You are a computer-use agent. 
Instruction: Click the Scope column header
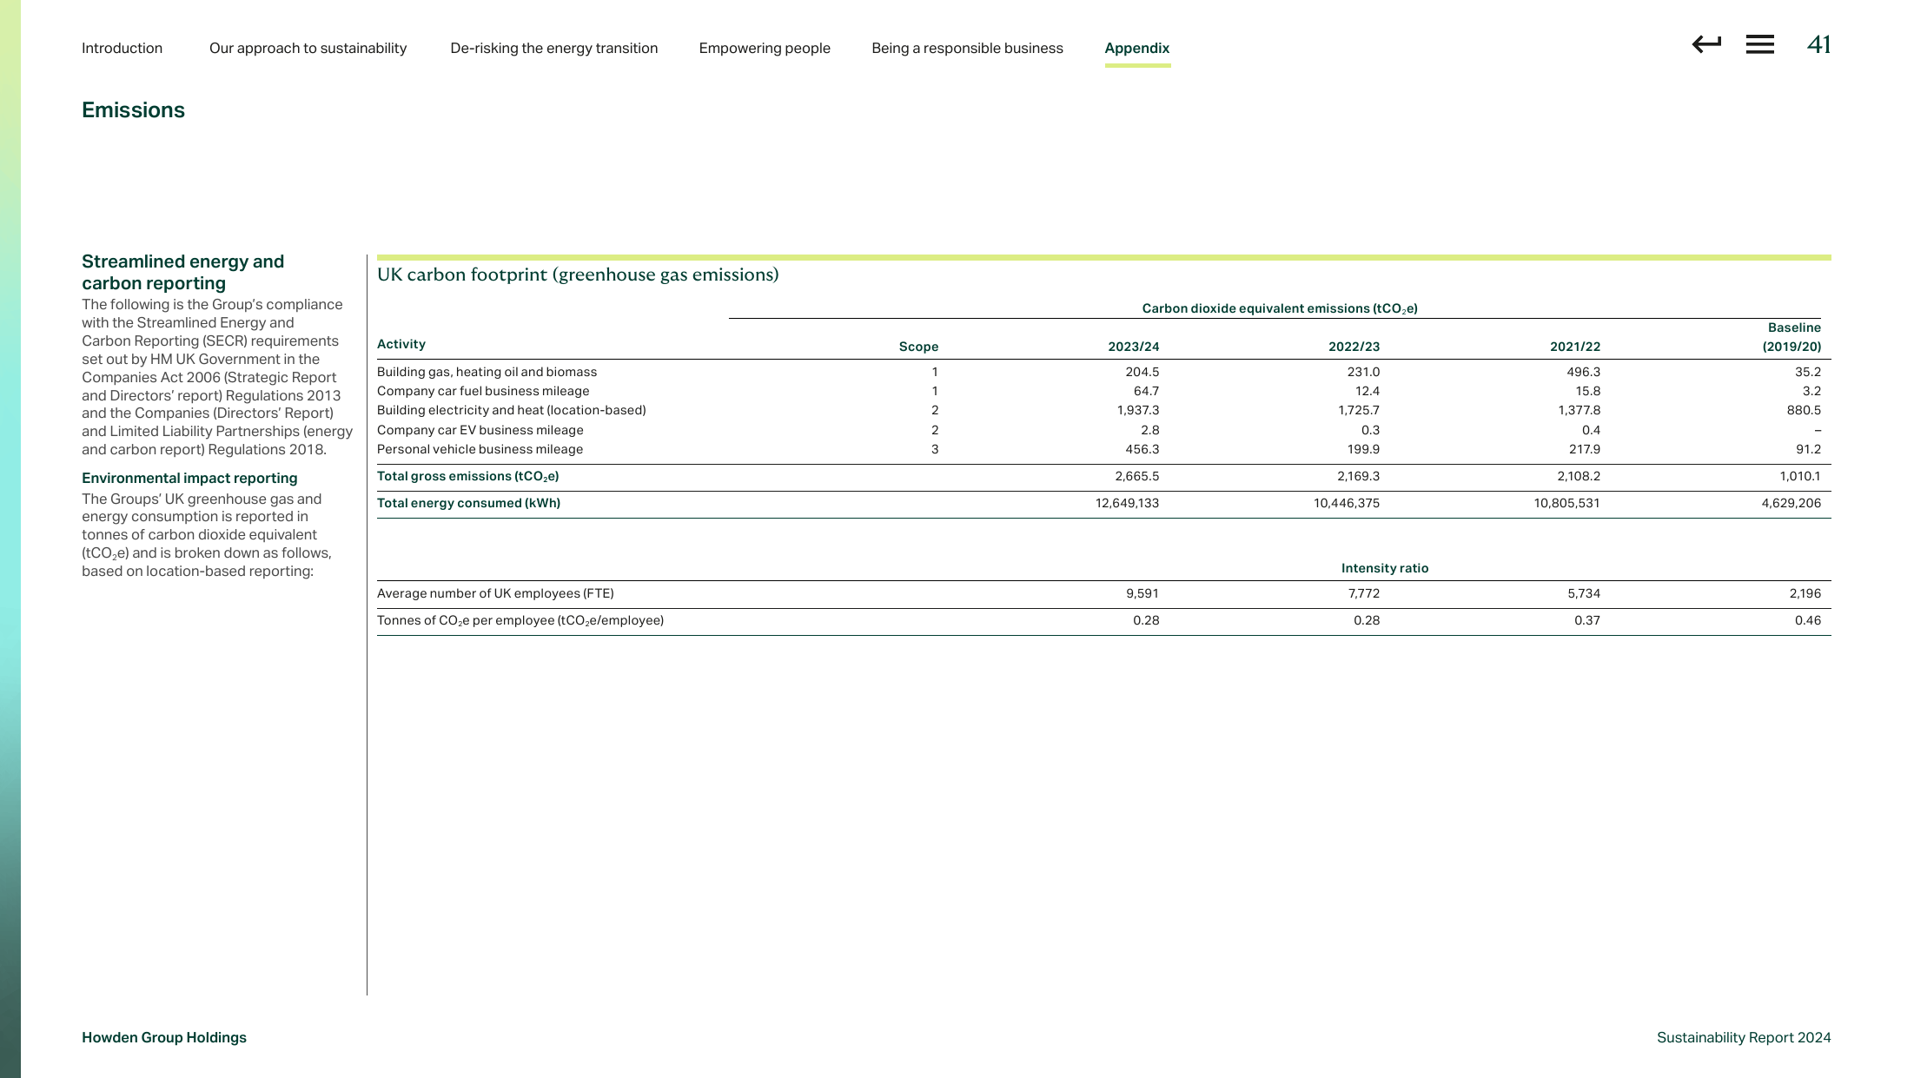(918, 347)
